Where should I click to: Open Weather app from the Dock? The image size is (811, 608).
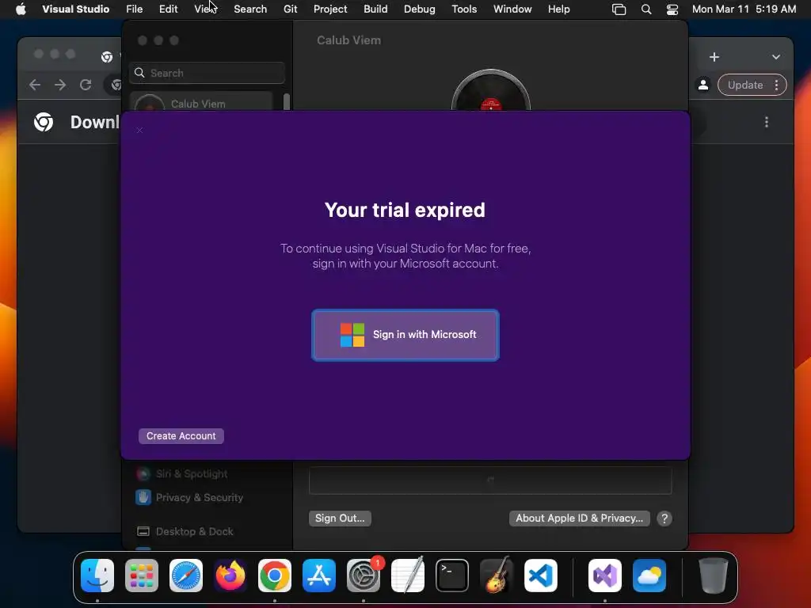pyautogui.click(x=649, y=576)
